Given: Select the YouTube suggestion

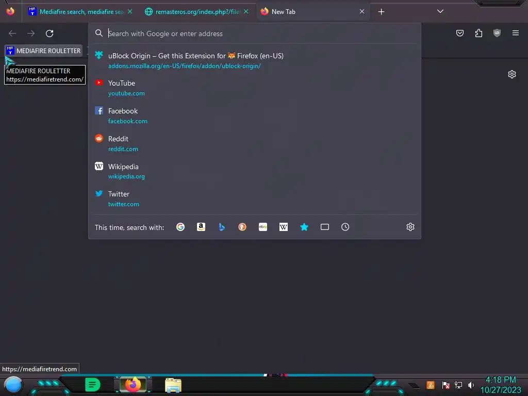Looking at the screenshot, I should click(x=255, y=88).
